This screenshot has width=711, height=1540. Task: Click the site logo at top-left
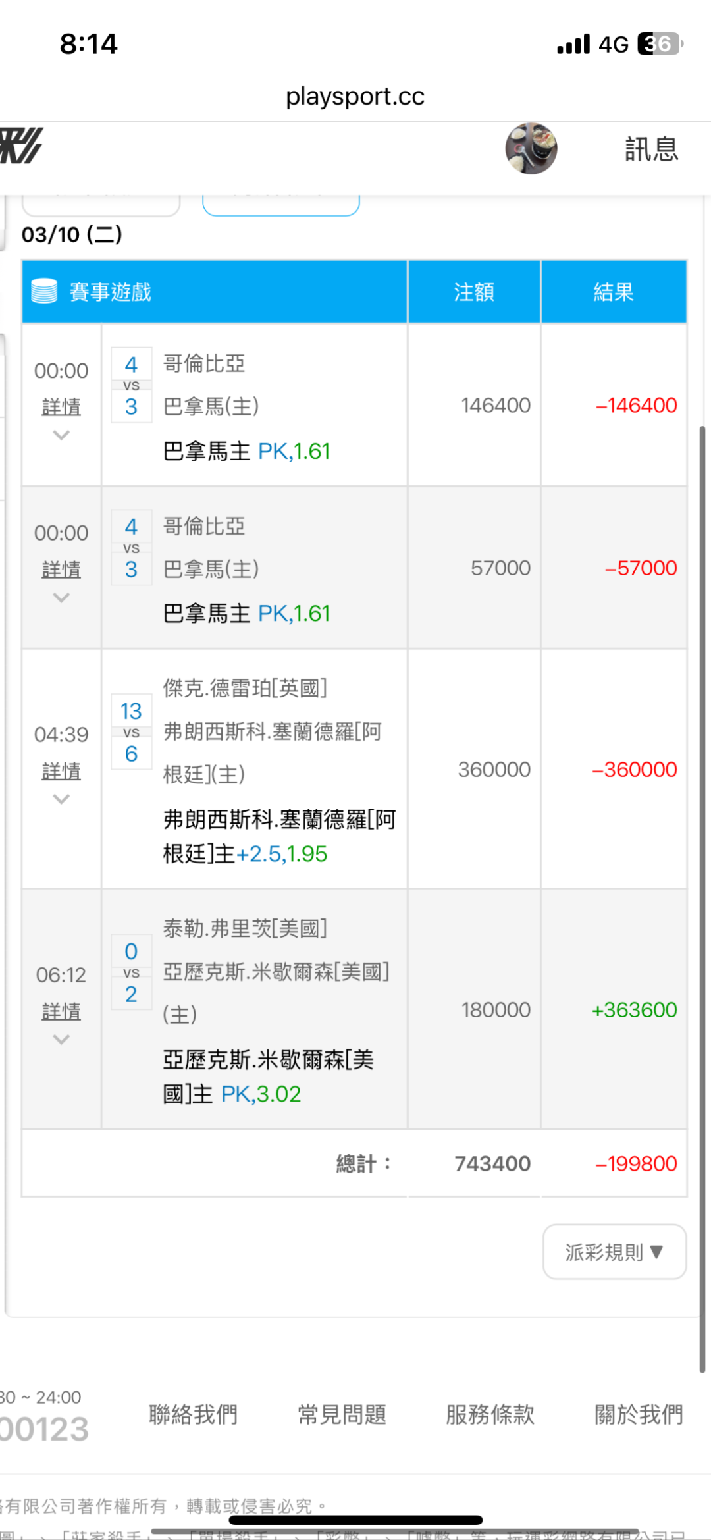click(x=22, y=146)
